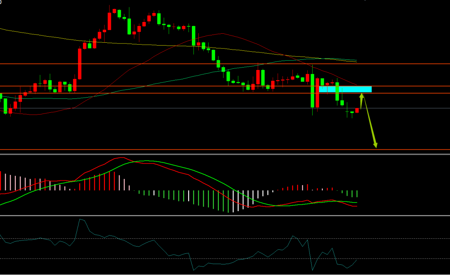Click the tallest red candle of the early rally

[x=80, y=64]
